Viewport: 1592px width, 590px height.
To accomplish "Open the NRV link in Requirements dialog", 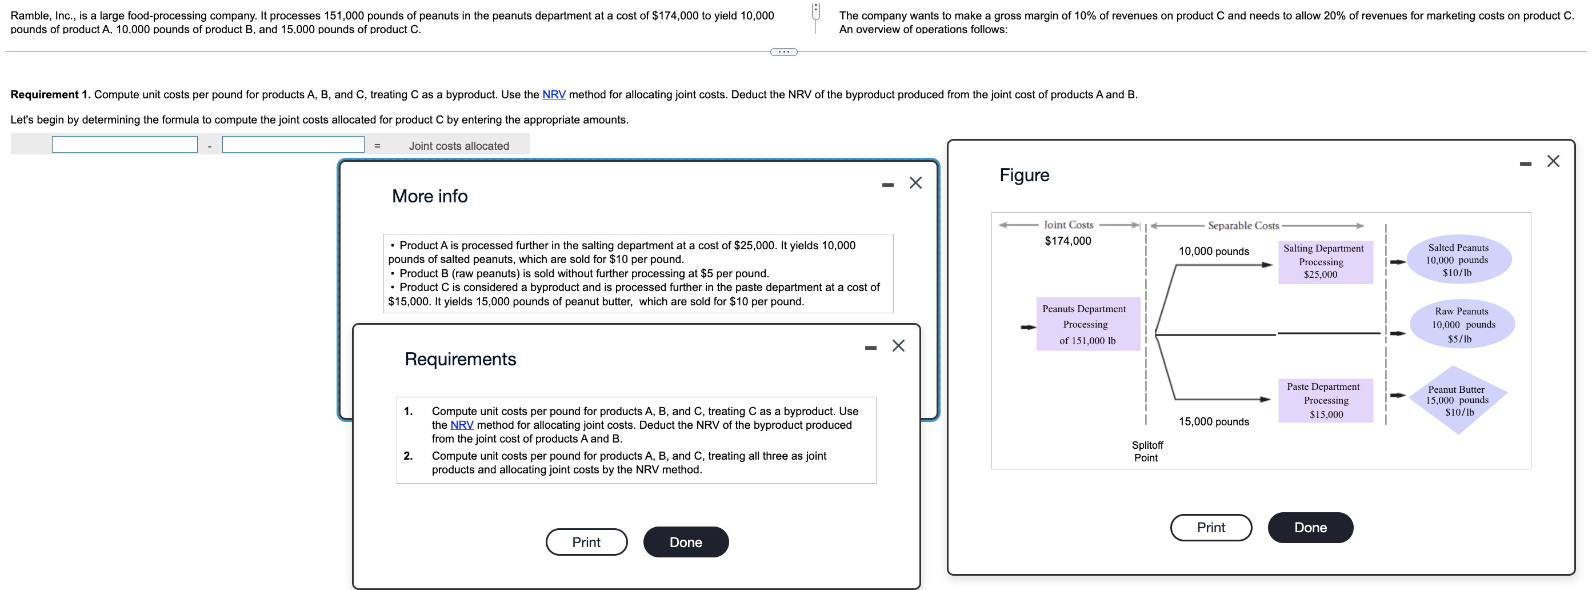I will pos(462,425).
